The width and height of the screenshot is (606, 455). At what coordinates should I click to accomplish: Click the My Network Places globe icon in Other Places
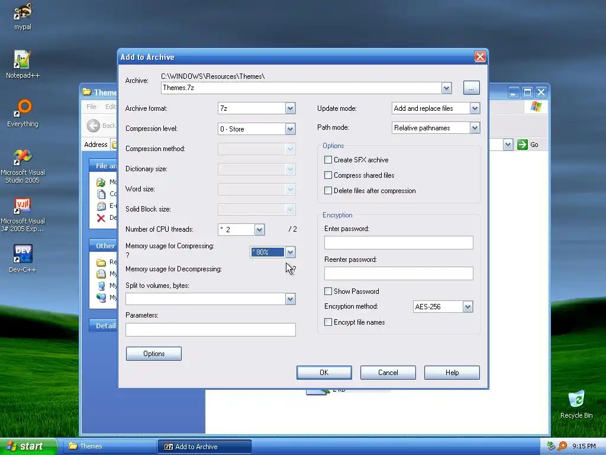click(101, 297)
